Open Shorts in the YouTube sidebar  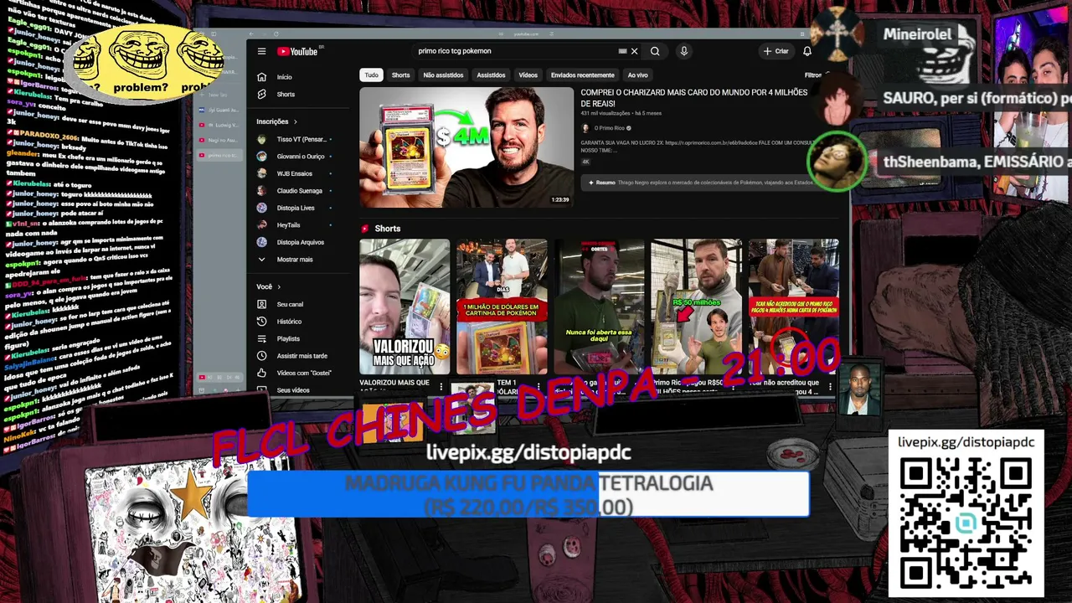(x=297, y=95)
